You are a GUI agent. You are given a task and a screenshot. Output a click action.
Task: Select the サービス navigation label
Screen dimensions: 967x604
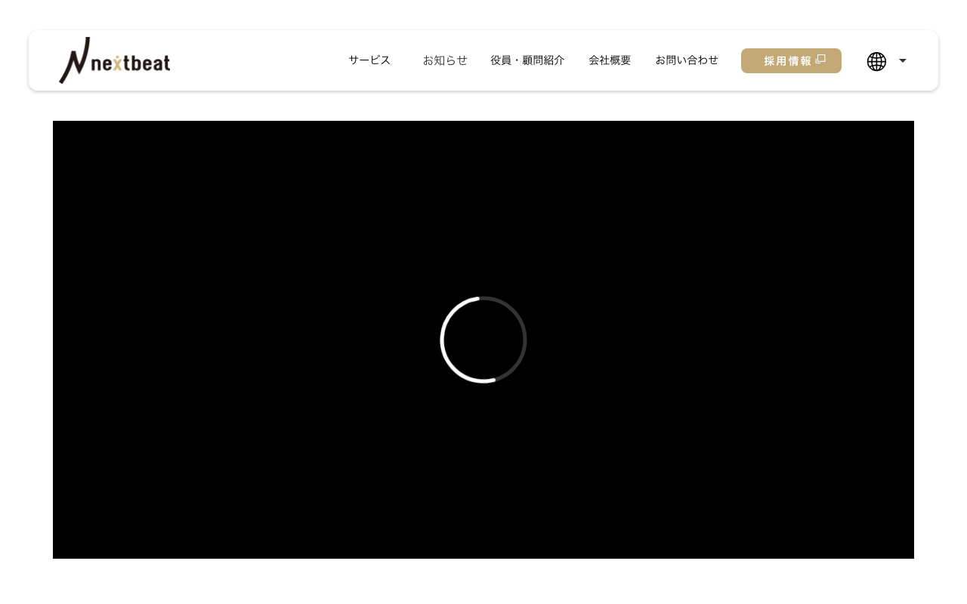click(369, 60)
